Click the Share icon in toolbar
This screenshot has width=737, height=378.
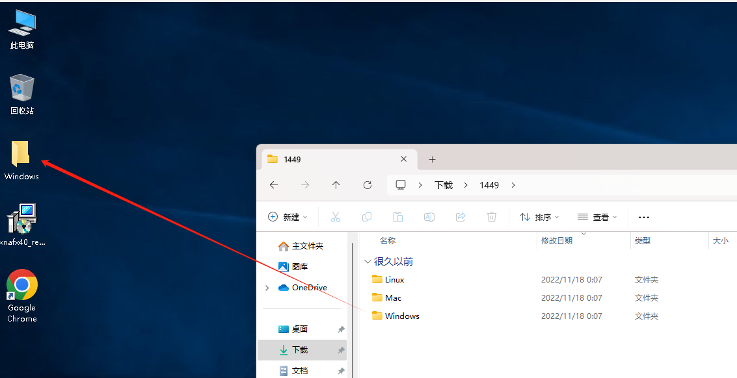tap(461, 217)
